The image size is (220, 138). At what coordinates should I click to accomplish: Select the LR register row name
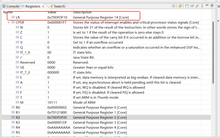tap(18, 17)
